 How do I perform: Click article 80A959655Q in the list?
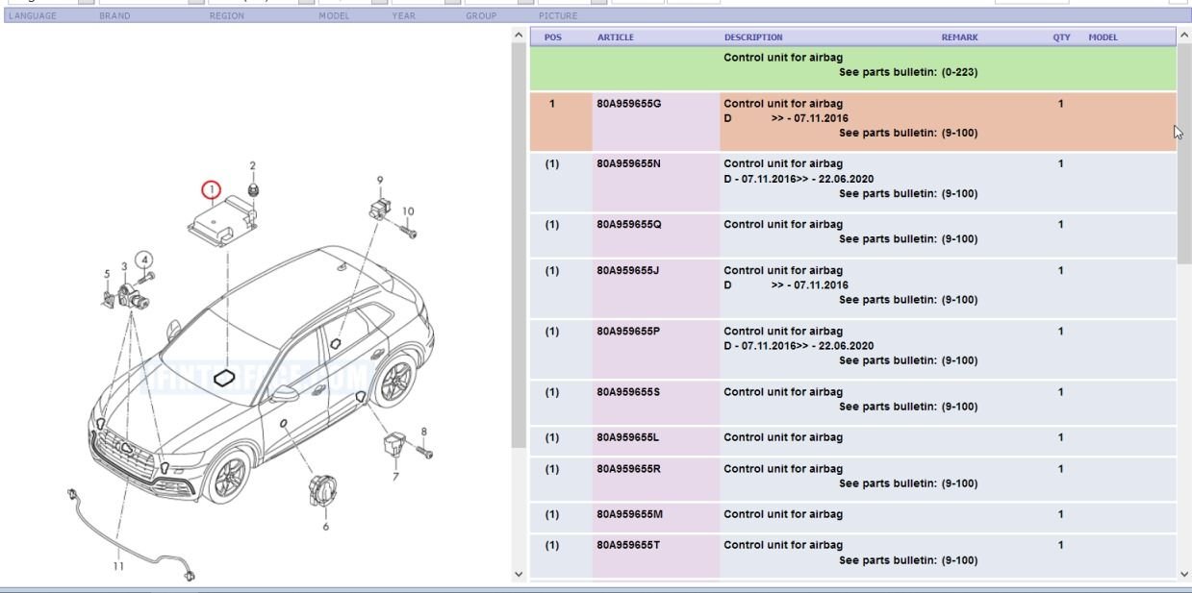coord(626,224)
